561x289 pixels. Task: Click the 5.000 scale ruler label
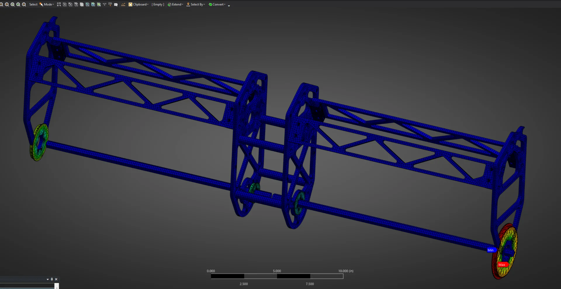(x=277, y=271)
